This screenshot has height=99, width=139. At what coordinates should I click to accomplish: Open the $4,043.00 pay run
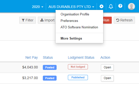pyautogui.click(x=107, y=67)
